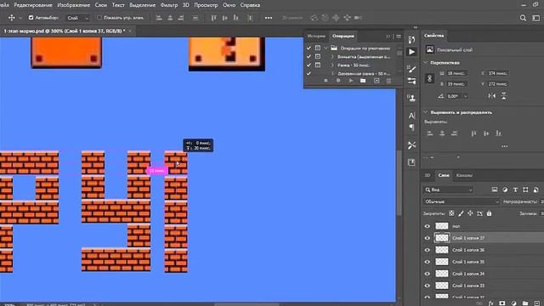The image size is (544, 306).
Task: Hide the Слой 1 копия 34 layer
Action: coord(427,274)
